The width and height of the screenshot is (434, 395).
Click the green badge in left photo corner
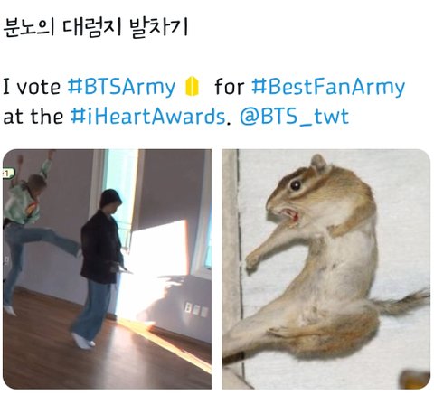coord(7,174)
